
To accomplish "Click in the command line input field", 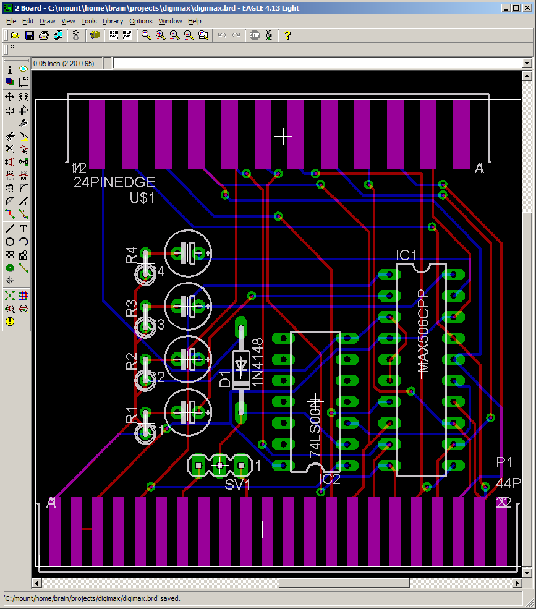I will click(x=318, y=63).
